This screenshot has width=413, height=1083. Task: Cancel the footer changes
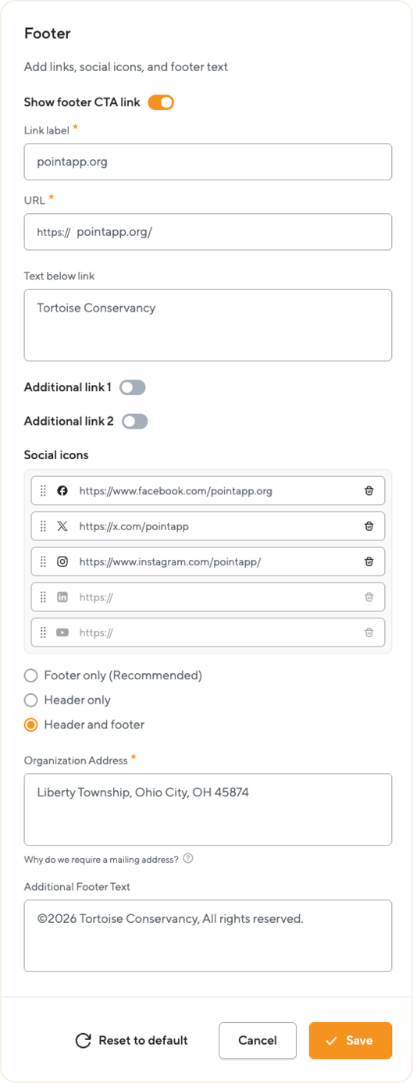point(258,1041)
